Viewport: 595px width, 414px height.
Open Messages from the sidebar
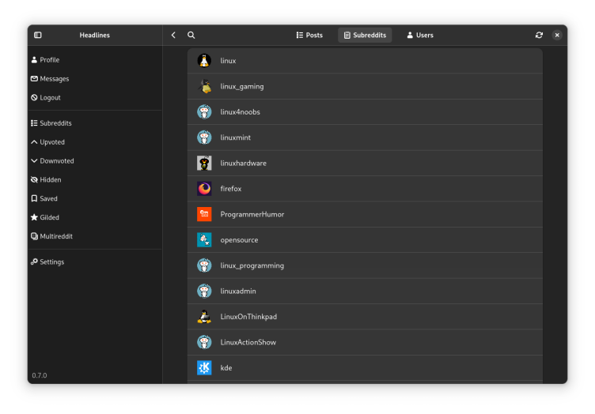(x=54, y=79)
